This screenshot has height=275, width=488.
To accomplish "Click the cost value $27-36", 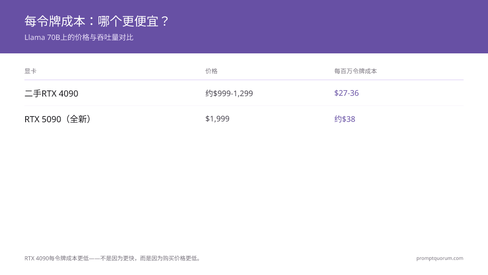I will [x=346, y=93].
